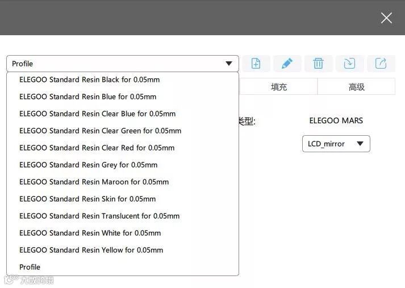Close the settings dialog with X

(x=386, y=18)
